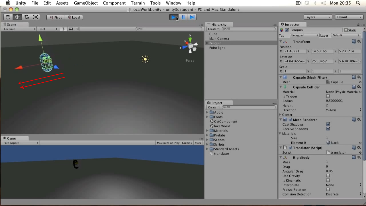Open the GameObject menu

tap(86, 3)
